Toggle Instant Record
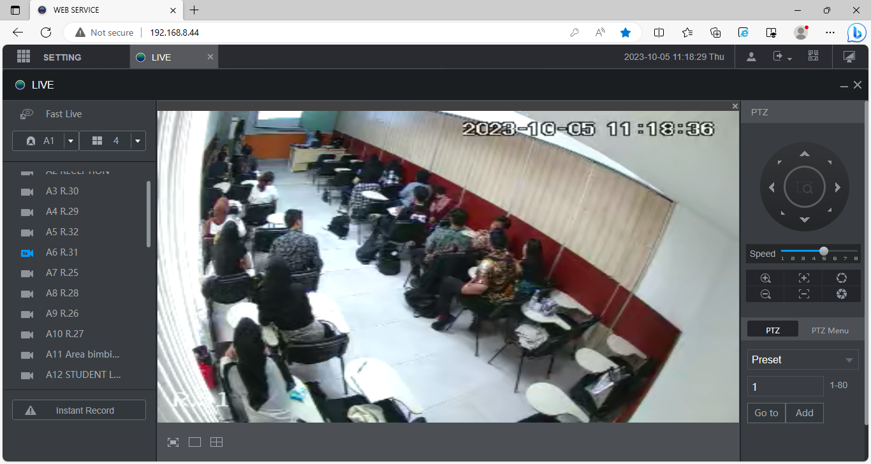The image size is (871, 464). (x=79, y=410)
